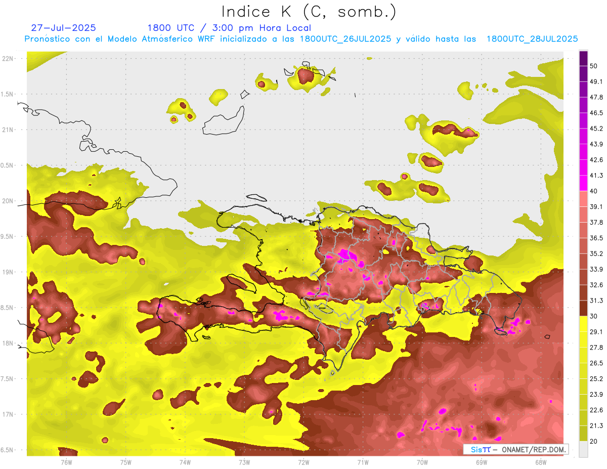
Task: Click the longitude axis label '70W'
Action: point(422,462)
